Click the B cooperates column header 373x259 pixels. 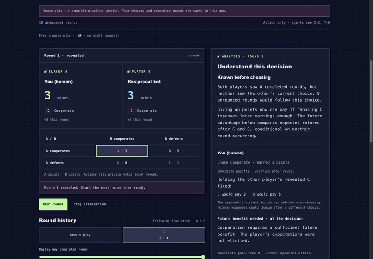click(122, 139)
